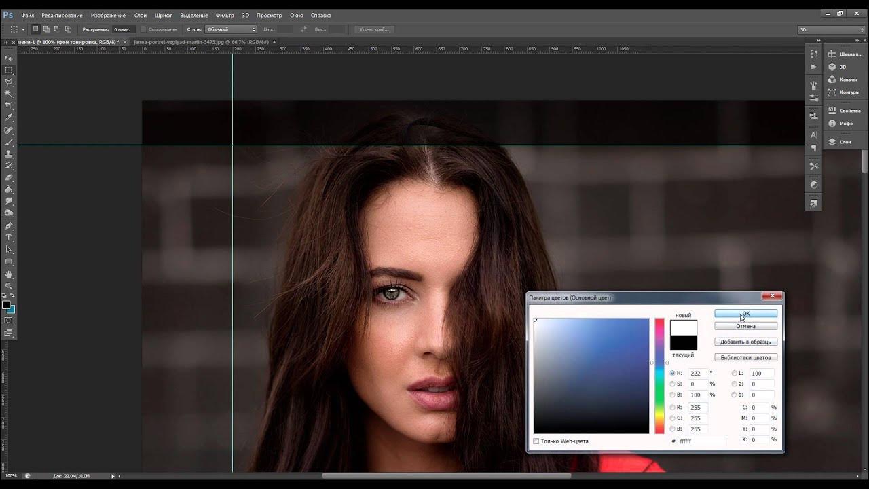Select the S saturation radio button
Viewport: 869px width, 489px height.
point(673,384)
